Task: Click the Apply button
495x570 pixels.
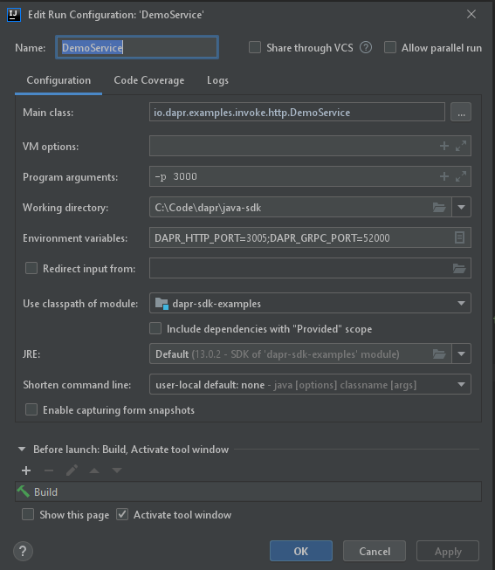Action: click(448, 551)
